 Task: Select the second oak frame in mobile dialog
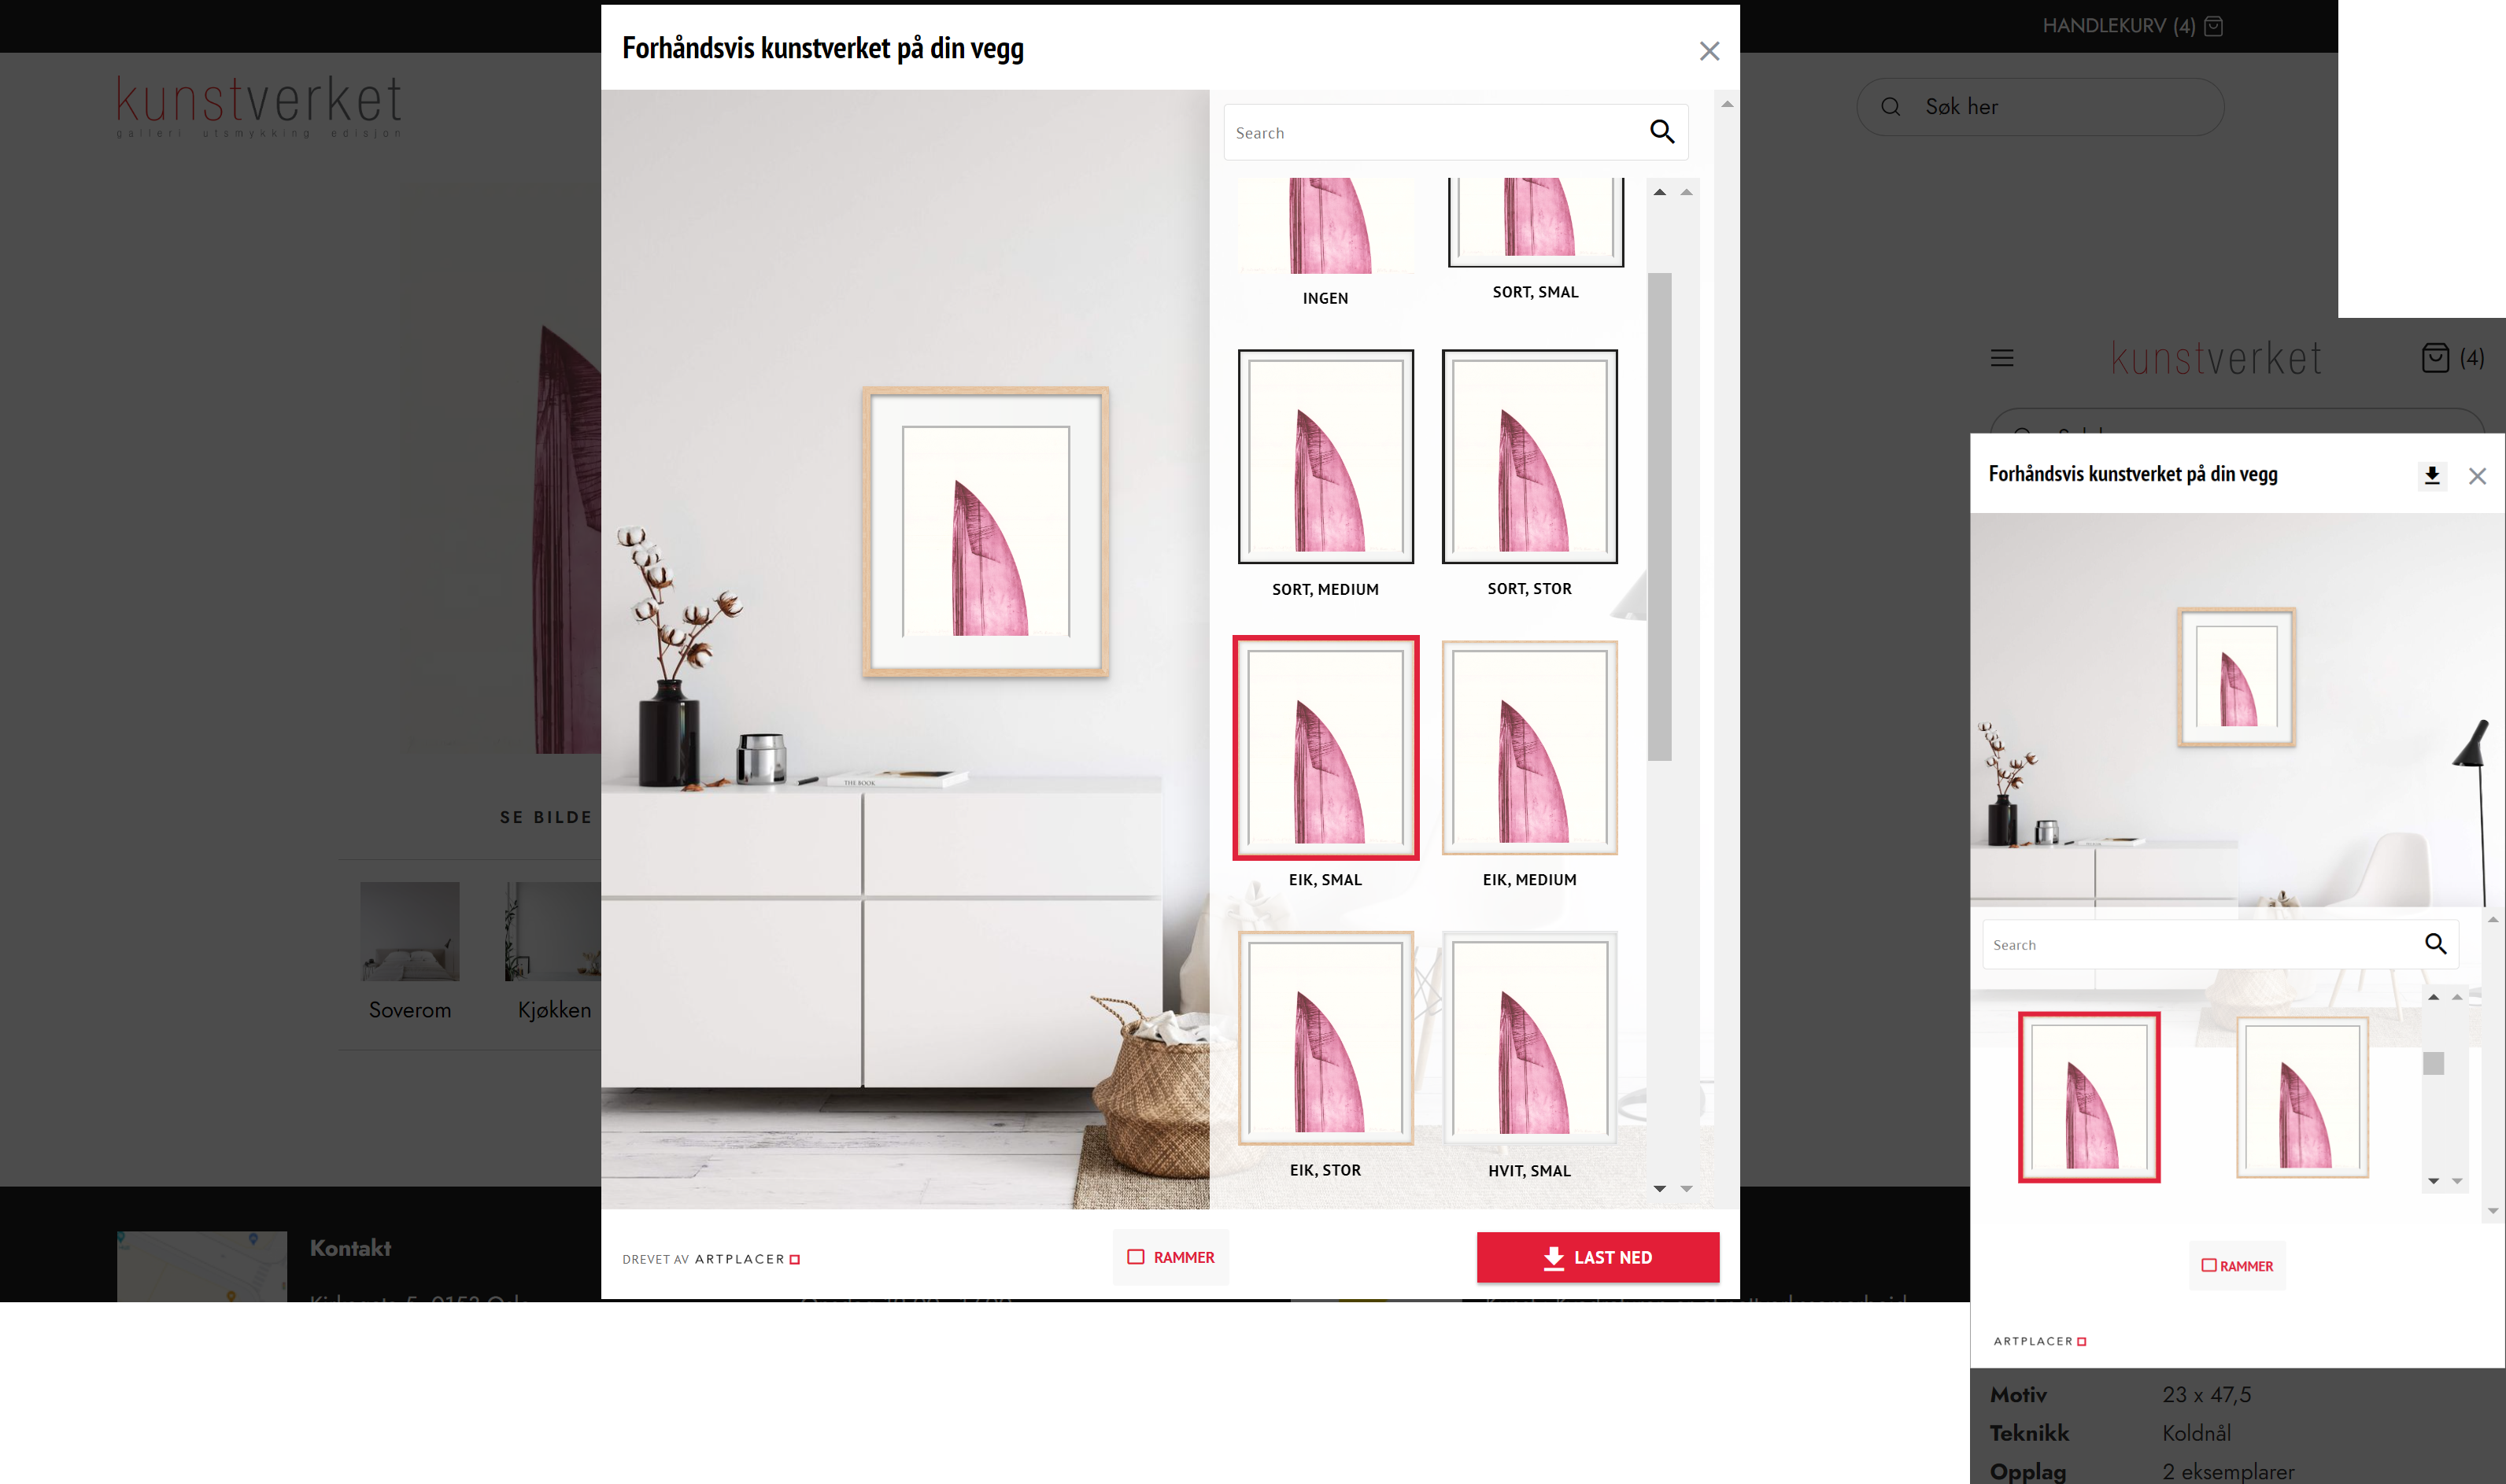point(2302,1097)
